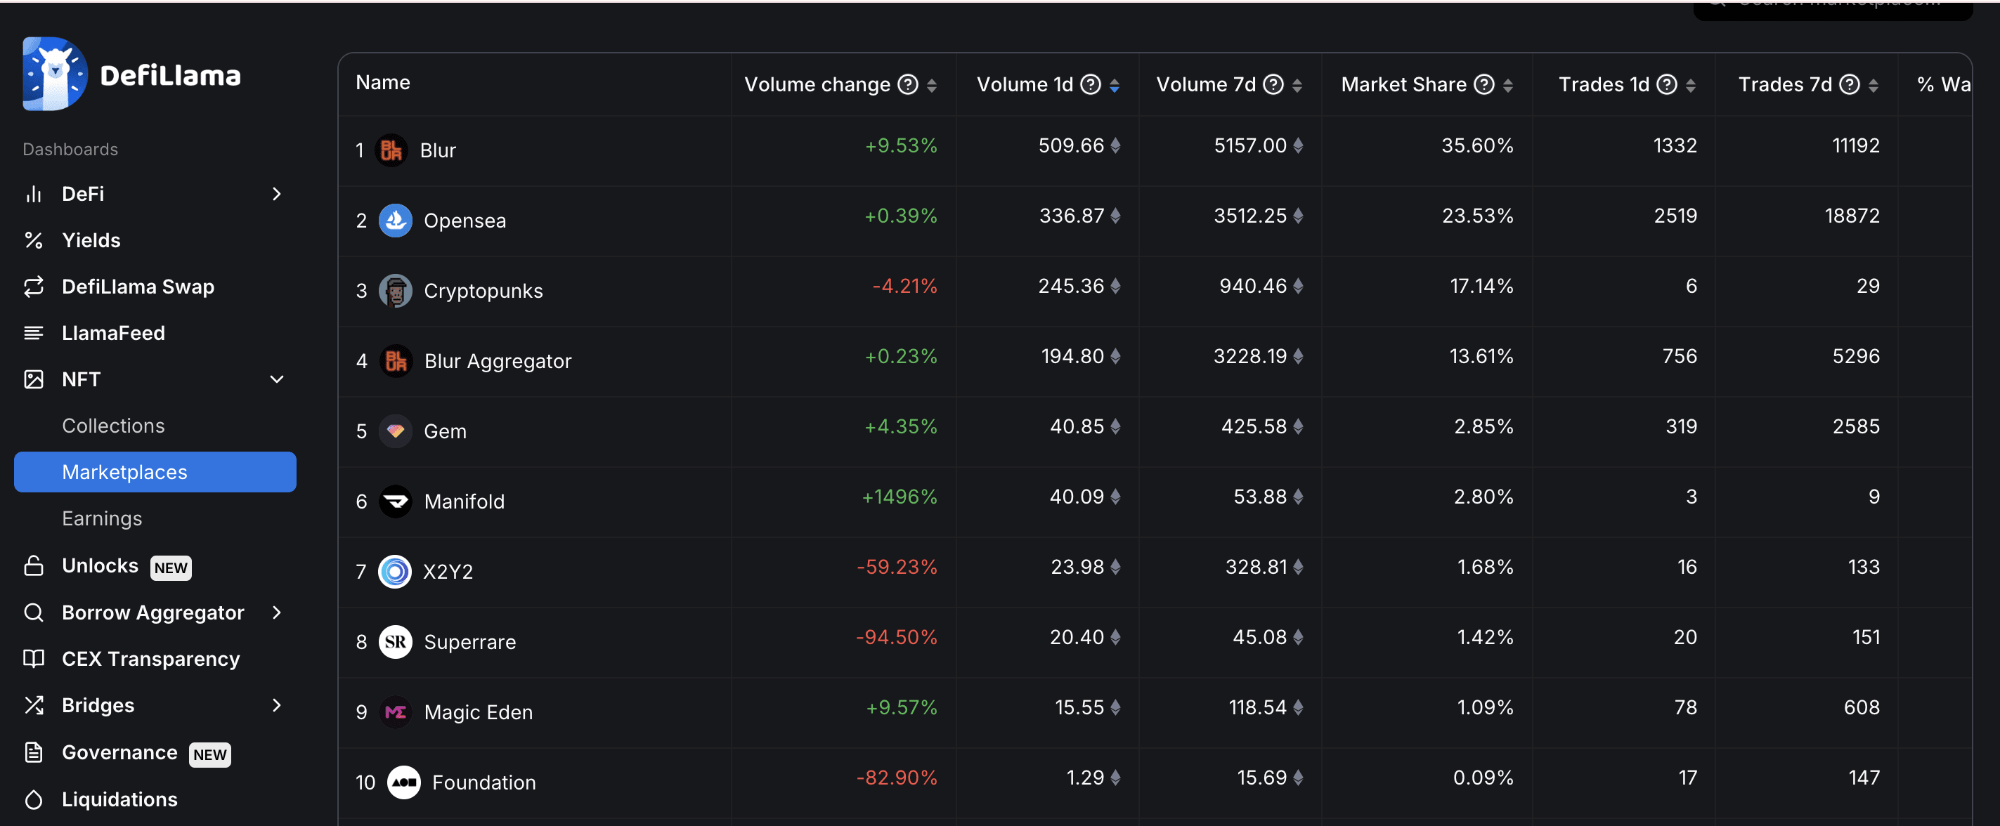This screenshot has width=2000, height=826.
Task: Show the Market Share help icon
Action: click(1483, 84)
